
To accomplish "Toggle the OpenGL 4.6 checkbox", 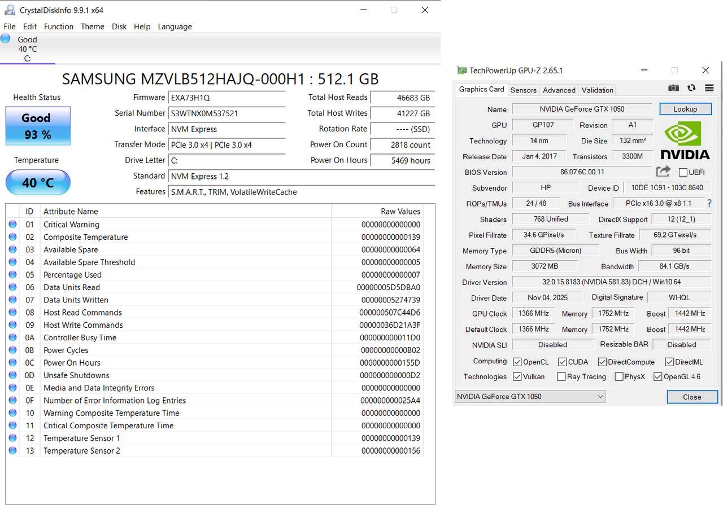I will tap(657, 376).
